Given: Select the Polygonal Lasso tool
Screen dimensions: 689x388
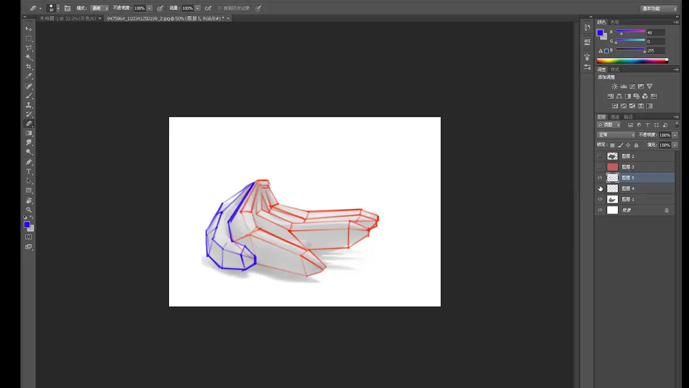Looking at the screenshot, I should [x=29, y=48].
